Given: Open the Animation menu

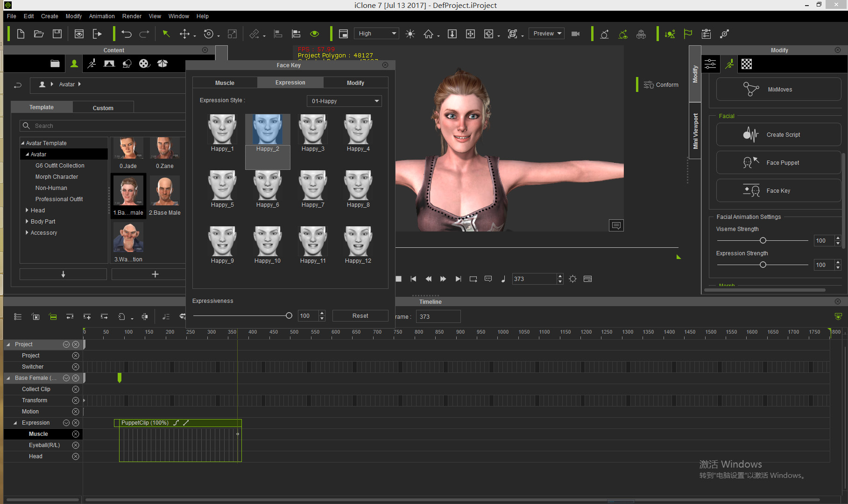Looking at the screenshot, I should (102, 16).
